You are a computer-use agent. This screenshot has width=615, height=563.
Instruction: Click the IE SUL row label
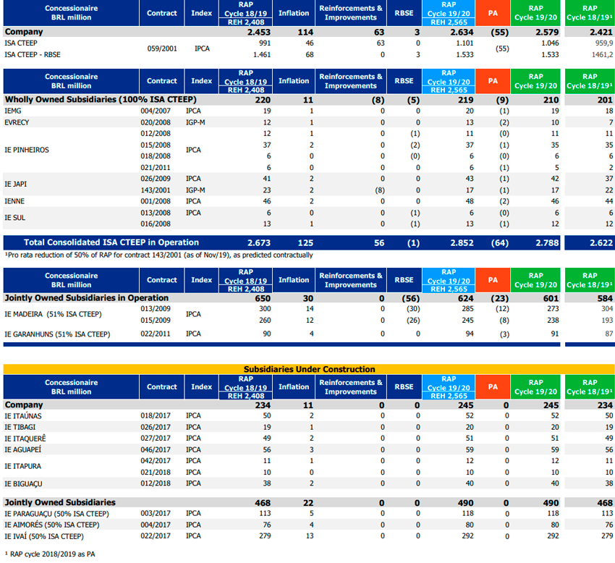pos(15,218)
